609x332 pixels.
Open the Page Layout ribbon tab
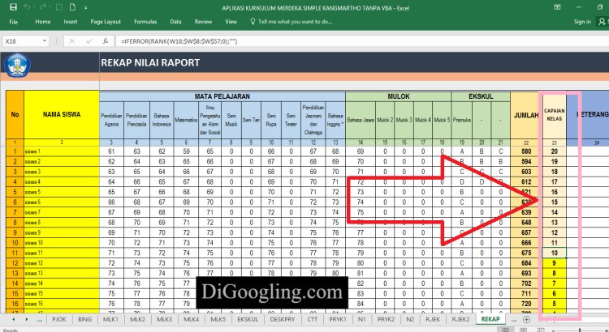tap(106, 22)
